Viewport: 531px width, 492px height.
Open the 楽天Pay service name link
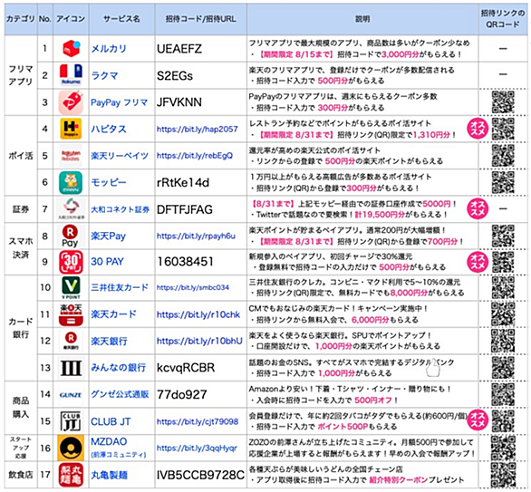click(x=108, y=236)
